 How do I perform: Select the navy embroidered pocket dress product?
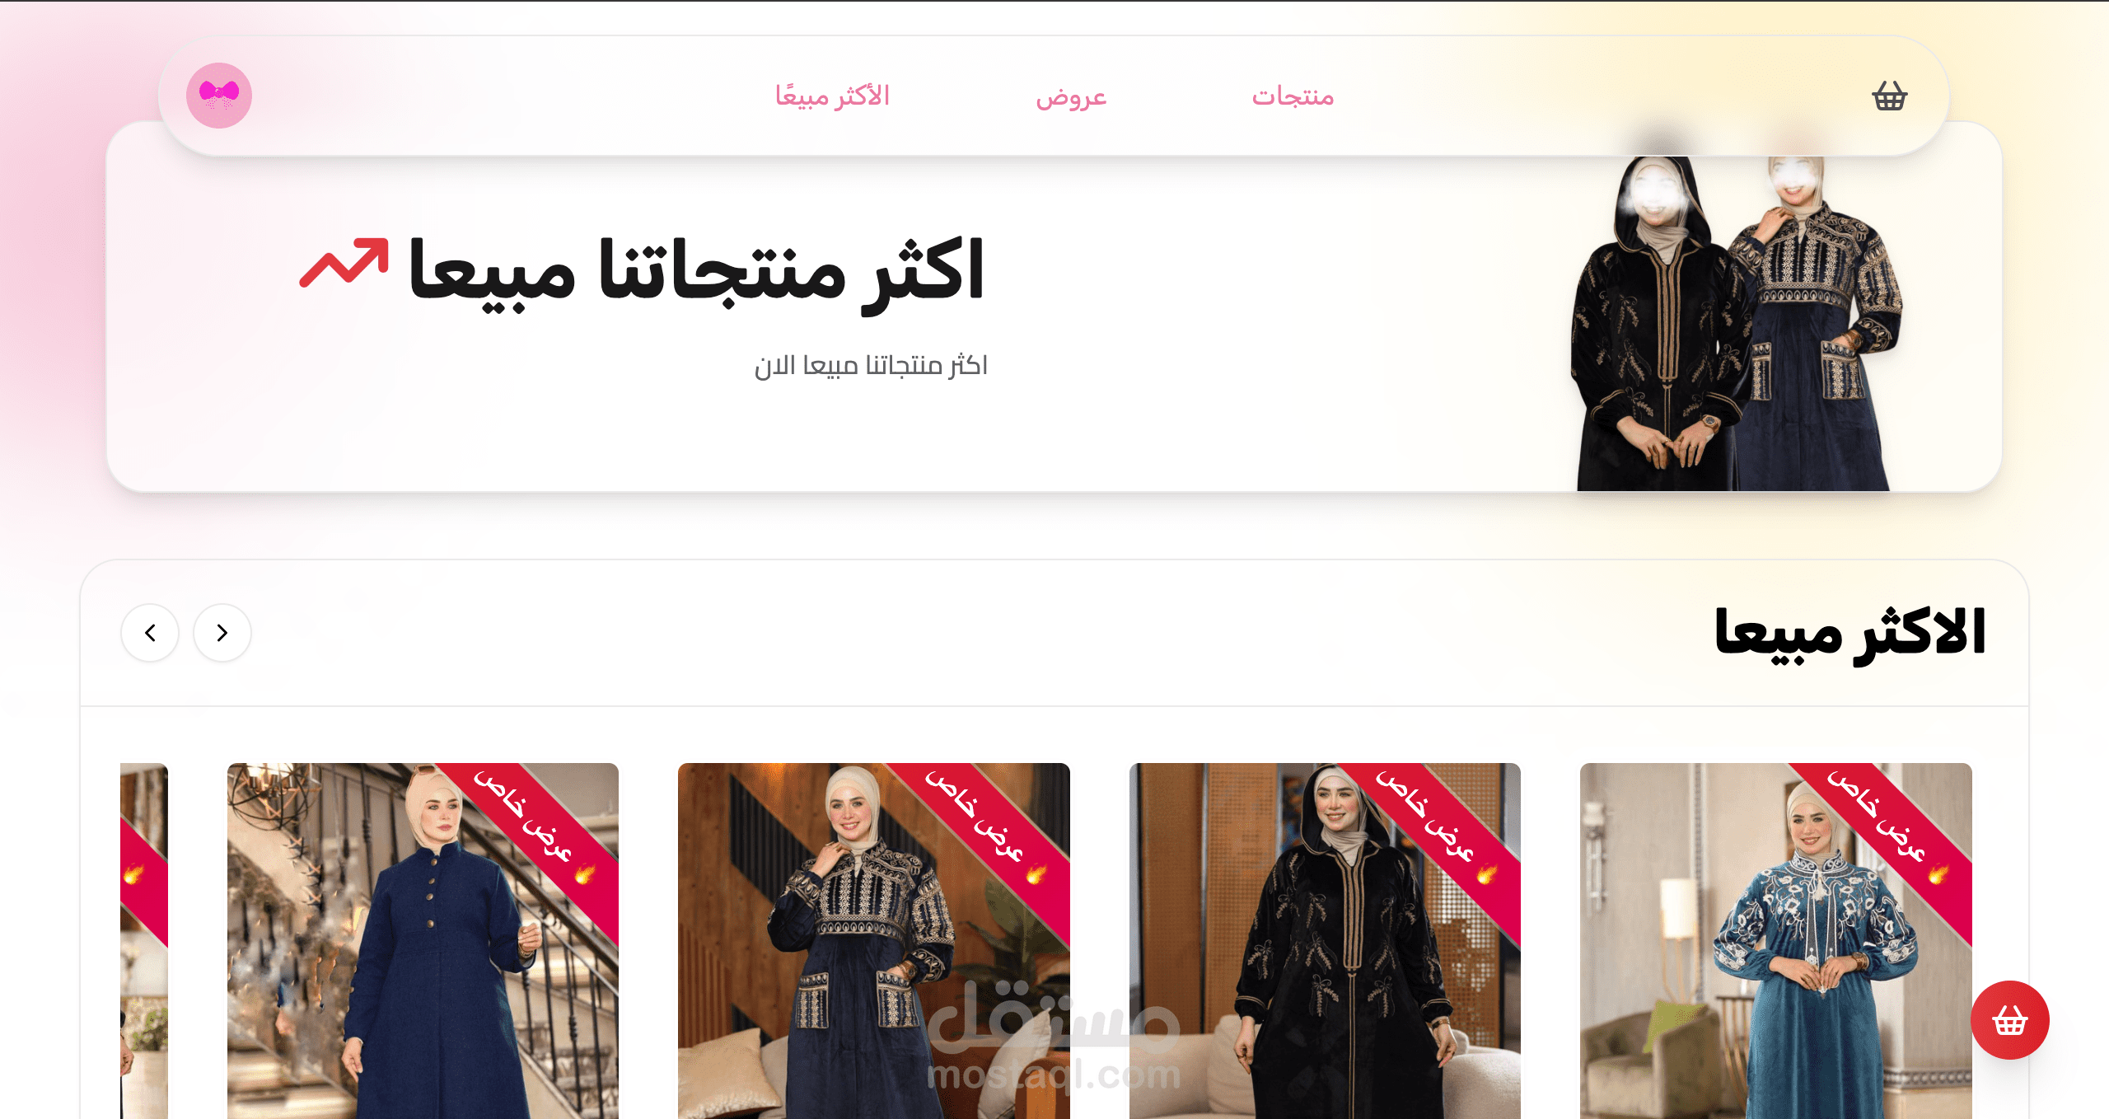873,941
